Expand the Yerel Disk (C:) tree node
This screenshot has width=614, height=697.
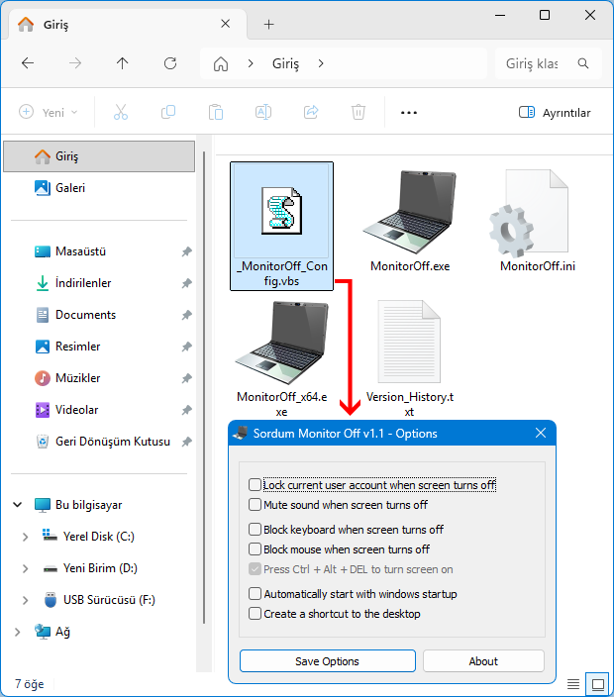[x=25, y=537]
